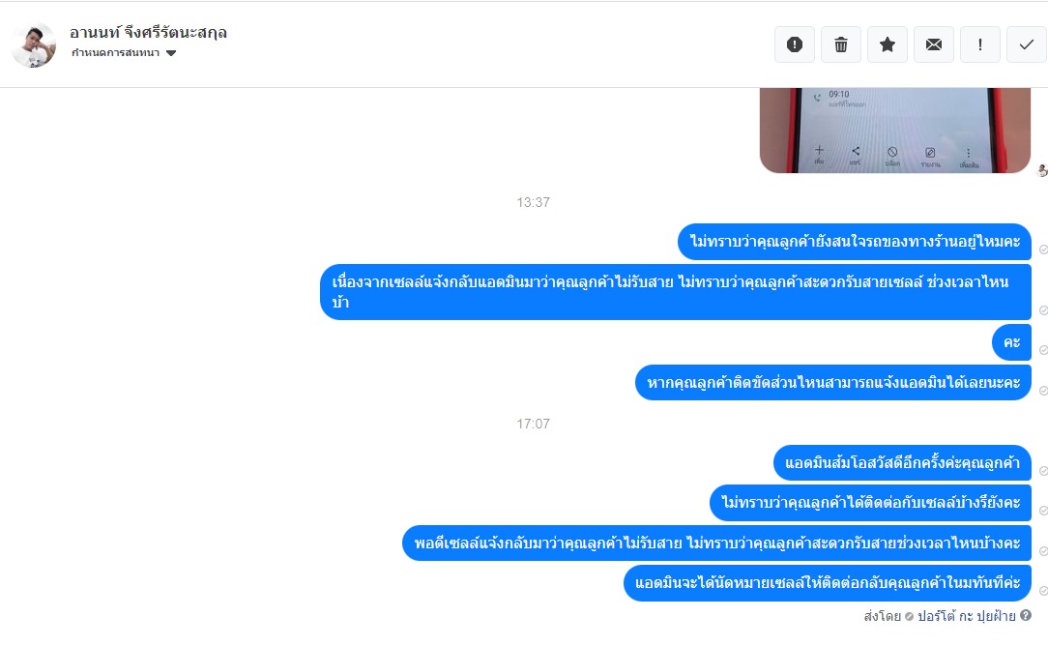Screen dimensions: 1048x646
Task: Flag conversation with the exclamation mark icon
Action: 979,44
